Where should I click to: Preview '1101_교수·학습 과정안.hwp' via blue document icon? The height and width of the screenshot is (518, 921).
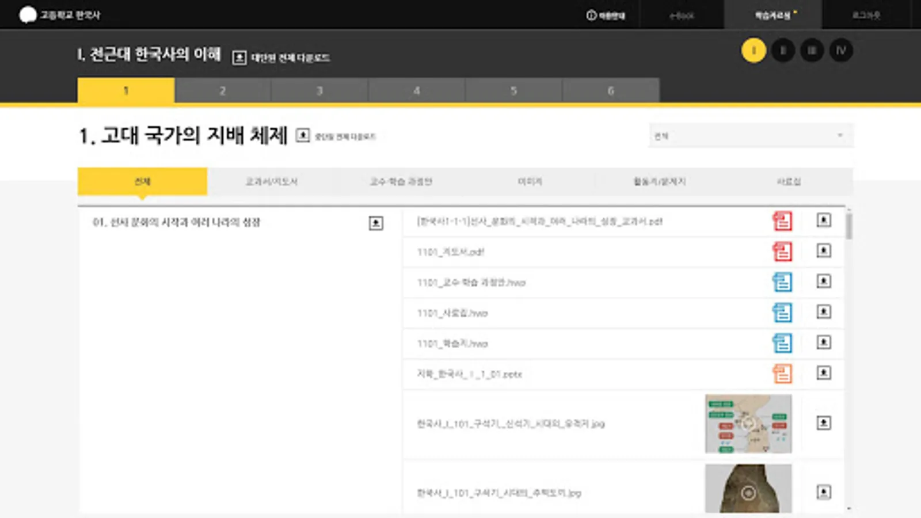point(782,282)
